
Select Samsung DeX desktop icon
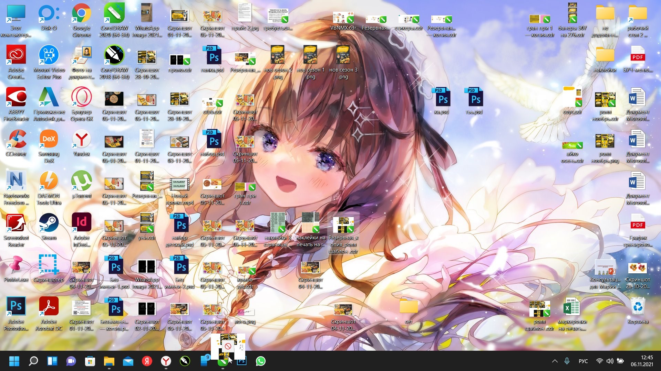click(x=49, y=146)
